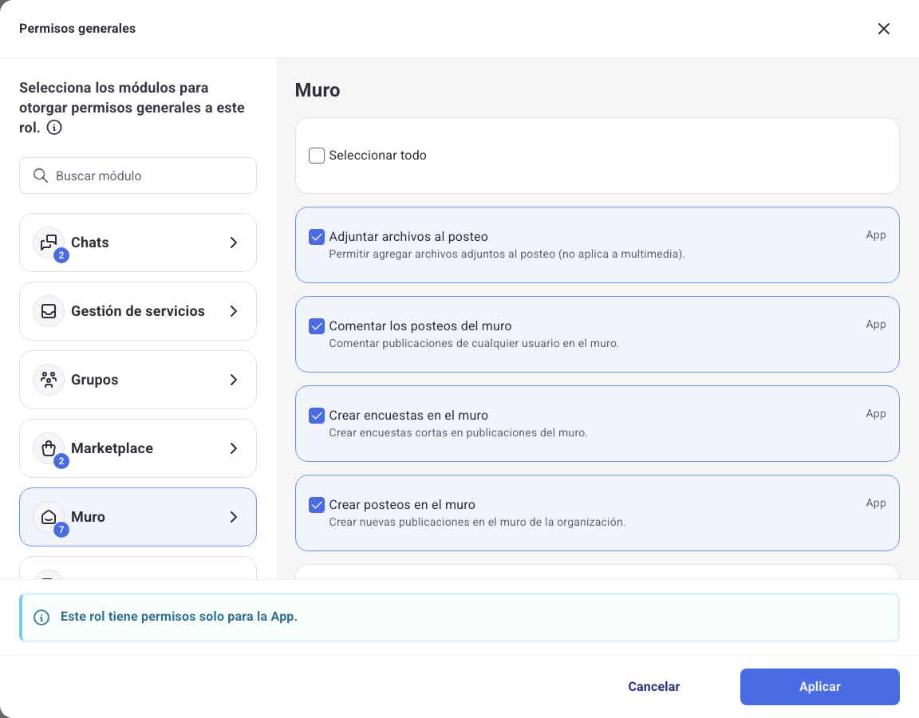Screen dimensions: 919x718
Task: Expand the Chats module chevron
Action: click(x=233, y=242)
